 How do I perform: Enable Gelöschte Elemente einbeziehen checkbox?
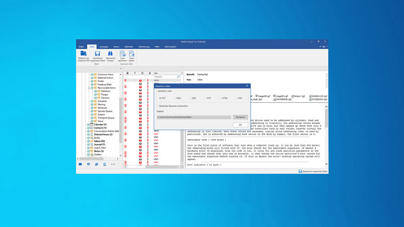tap(158, 106)
